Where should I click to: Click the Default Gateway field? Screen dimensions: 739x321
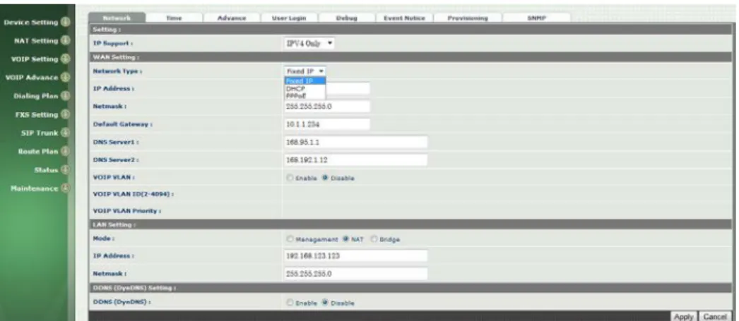[327, 124]
